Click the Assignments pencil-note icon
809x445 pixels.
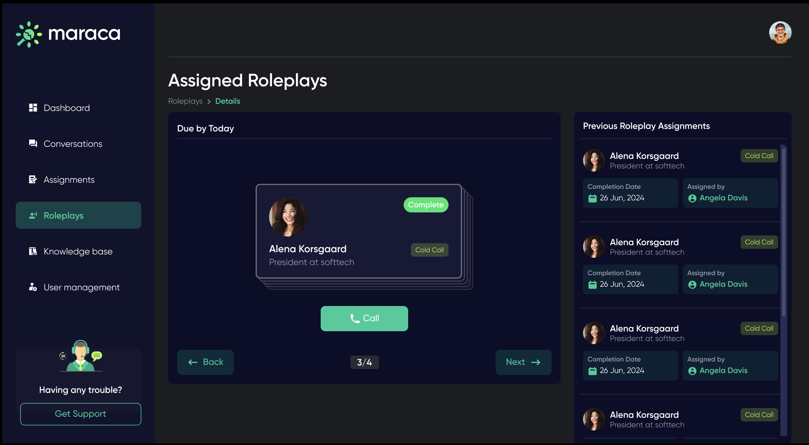coord(33,179)
